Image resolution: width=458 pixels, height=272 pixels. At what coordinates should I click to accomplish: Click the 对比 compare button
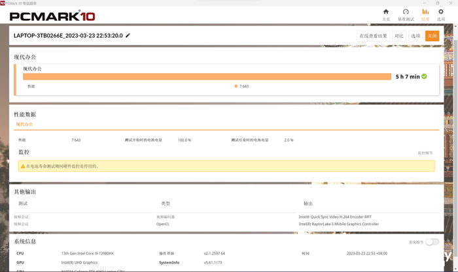(x=398, y=36)
